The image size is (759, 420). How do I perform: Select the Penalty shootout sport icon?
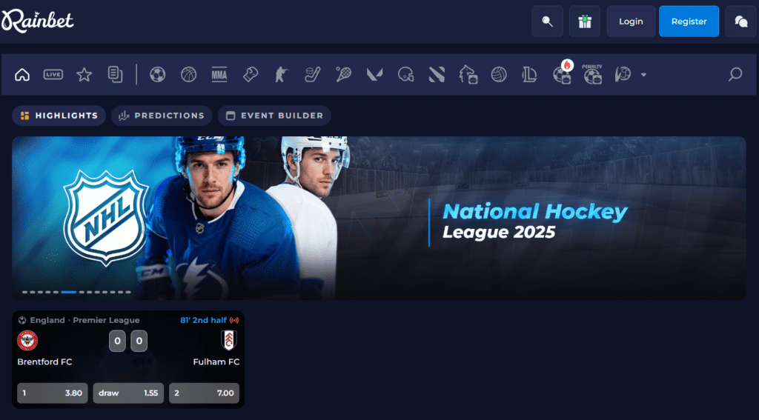point(592,74)
